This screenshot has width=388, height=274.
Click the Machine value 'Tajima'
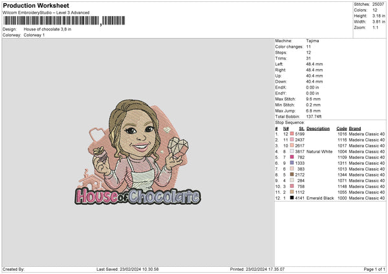click(312, 41)
